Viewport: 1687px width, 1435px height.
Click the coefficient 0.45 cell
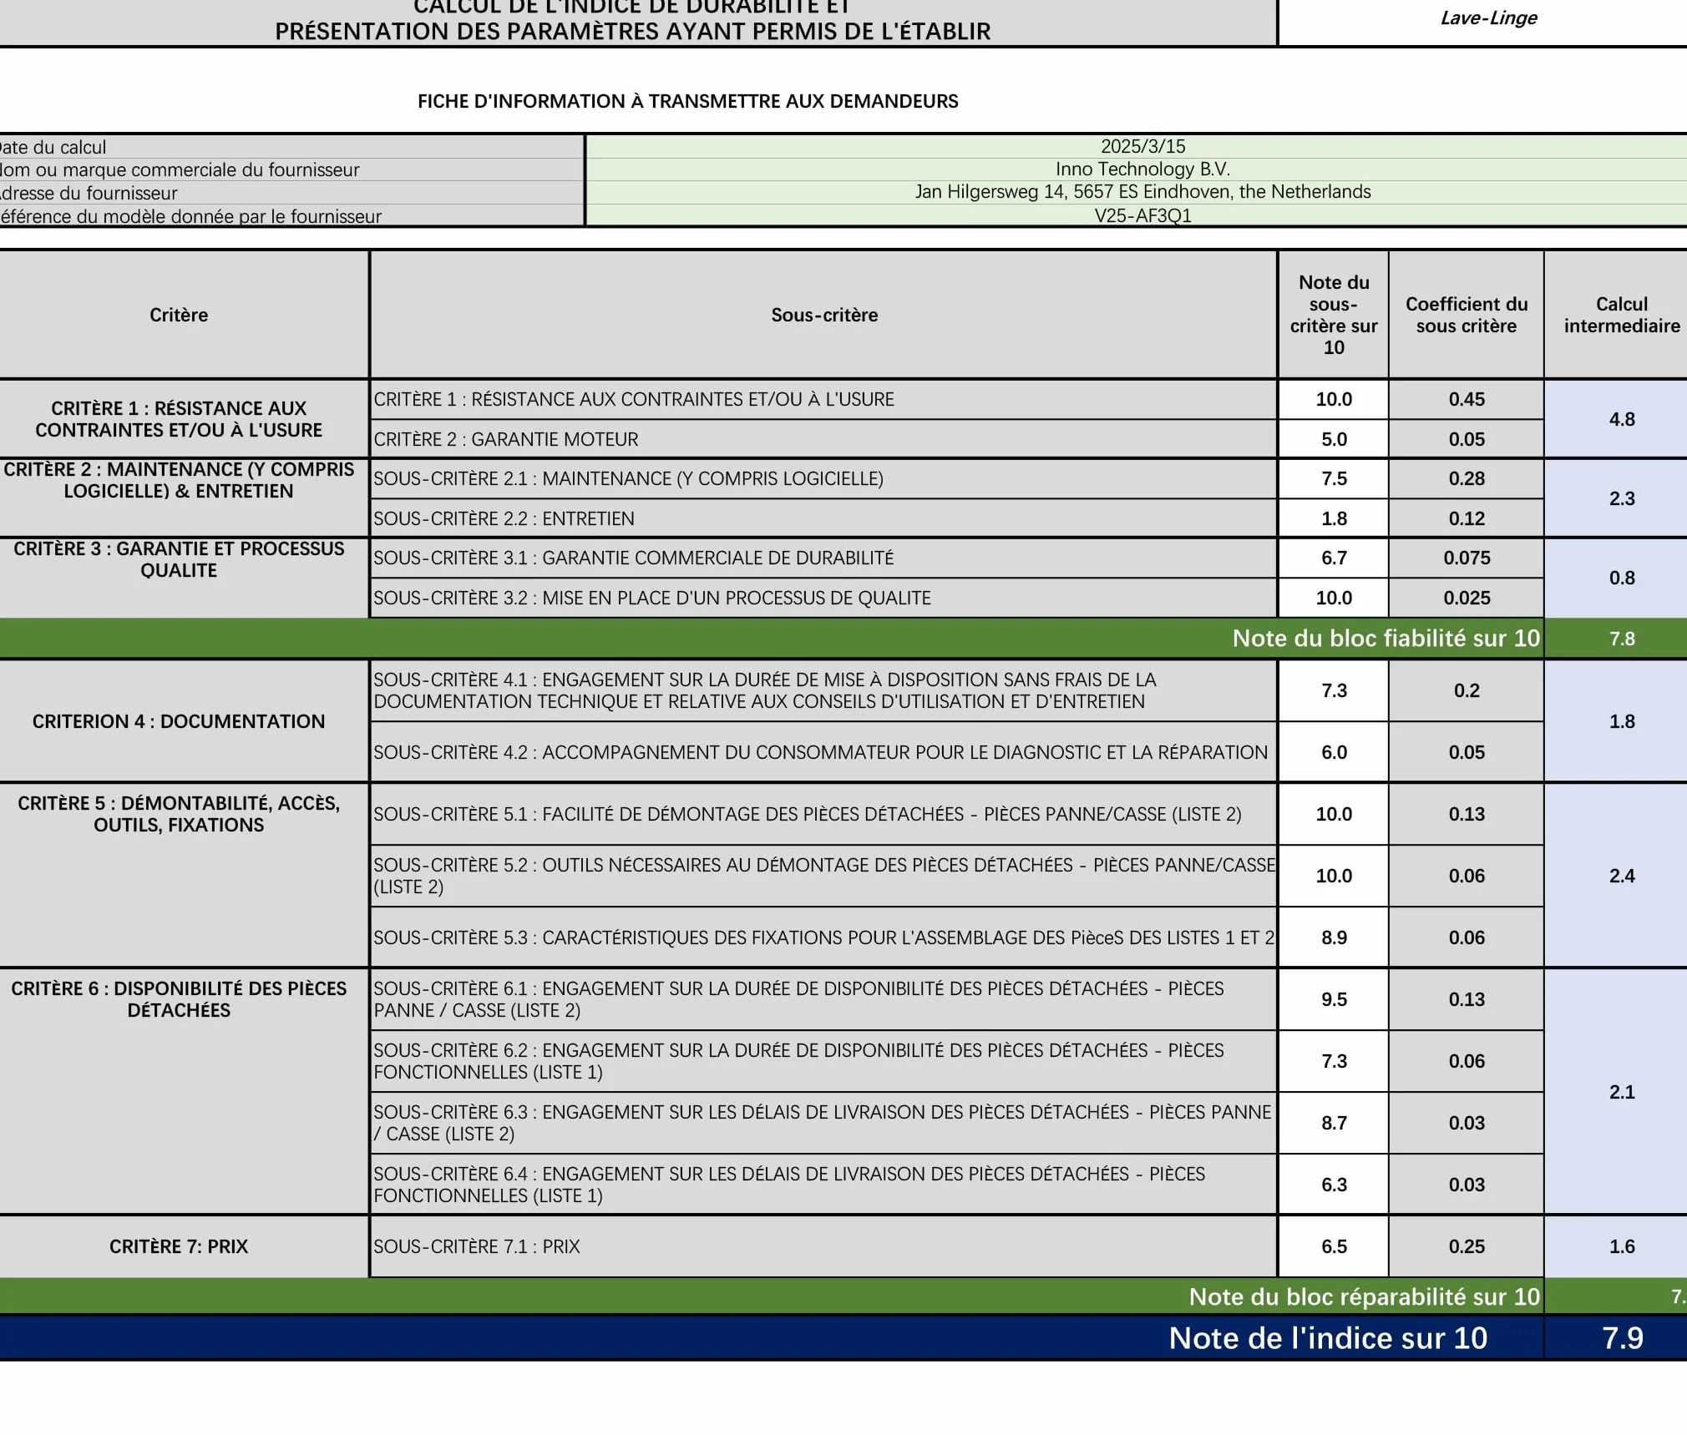(1467, 399)
